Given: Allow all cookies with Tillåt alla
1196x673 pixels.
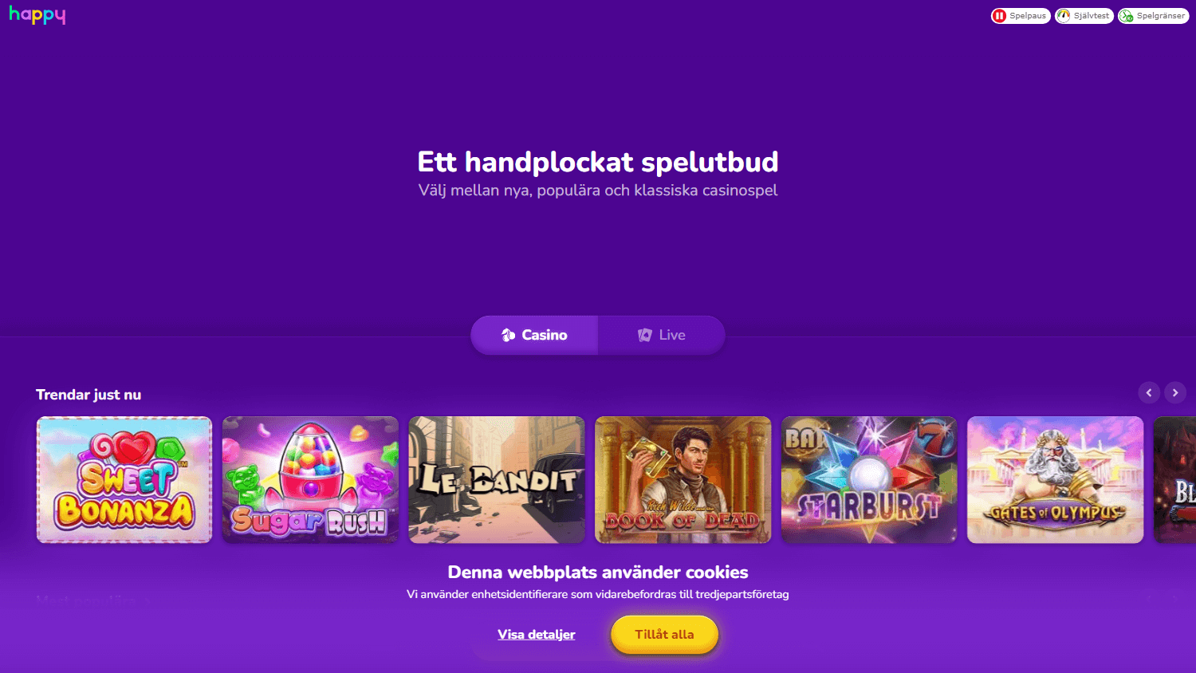Looking at the screenshot, I should click(x=664, y=635).
